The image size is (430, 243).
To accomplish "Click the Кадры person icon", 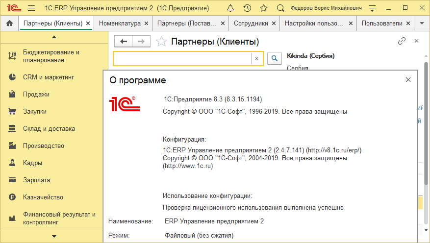I will 12,163.
